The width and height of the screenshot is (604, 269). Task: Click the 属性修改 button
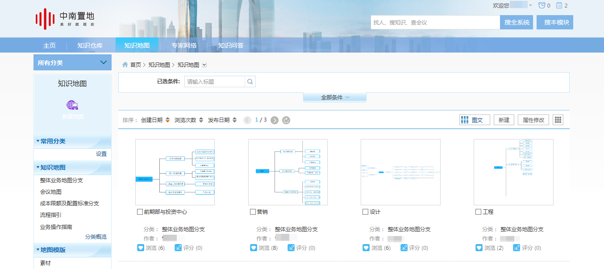(533, 120)
